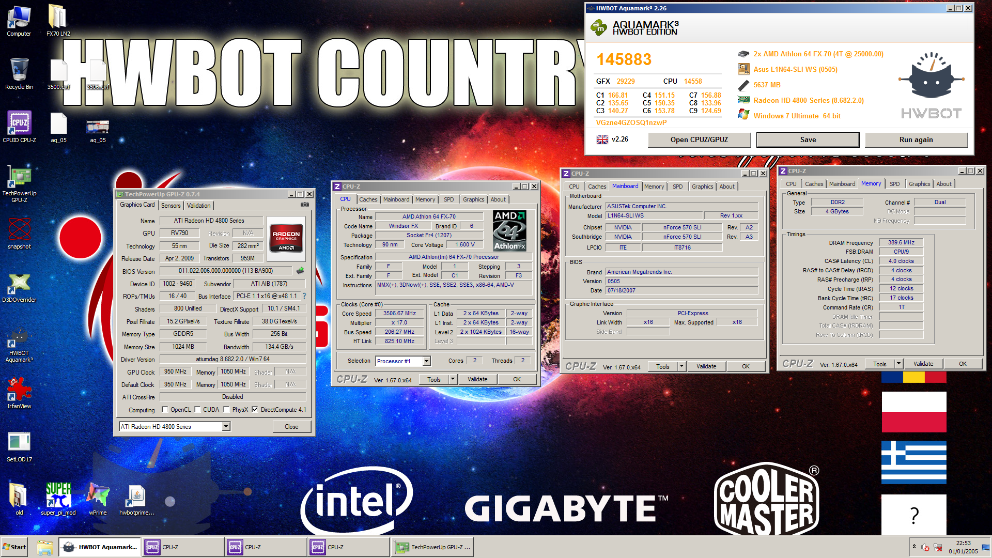Switch to TechPowerUp GPU-Z taskbar item
This screenshot has height=558, width=992.
432,547
